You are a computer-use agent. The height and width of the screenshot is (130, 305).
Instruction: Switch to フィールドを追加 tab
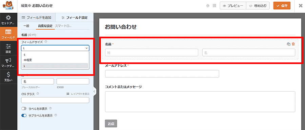tap(36, 18)
